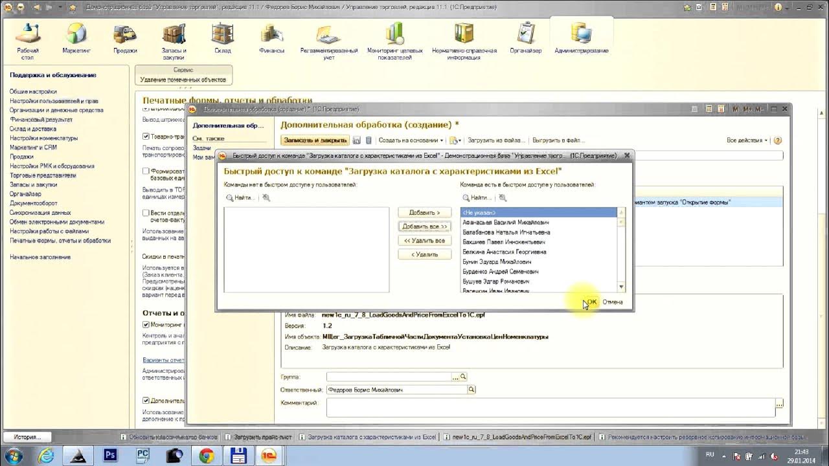Image resolution: width=829 pixels, height=466 pixels.
Task: Open the Все действия dropdown
Action: (x=747, y=140)
